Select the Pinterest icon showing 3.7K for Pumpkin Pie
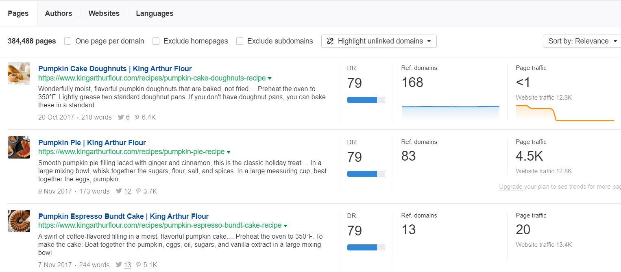The height and width of the screenshot is (272, 621). point(138,191)
